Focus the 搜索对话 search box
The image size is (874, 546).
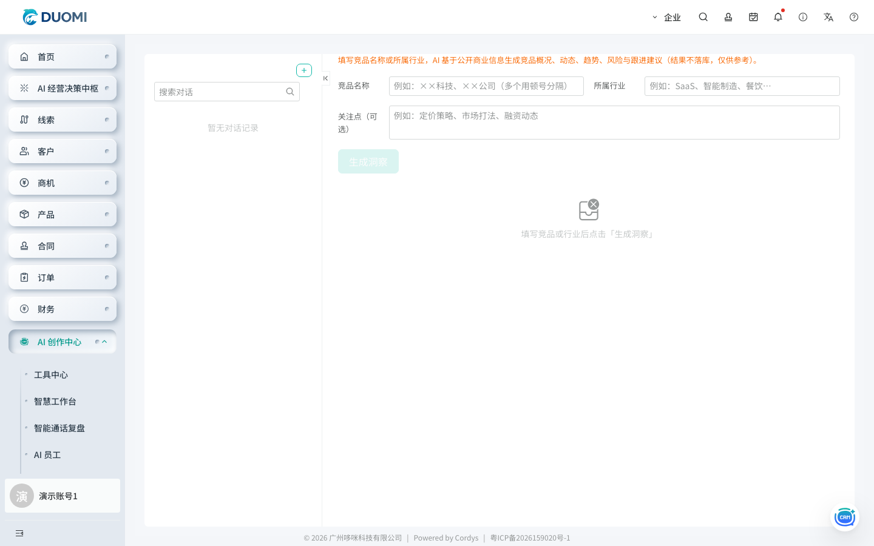227,92
